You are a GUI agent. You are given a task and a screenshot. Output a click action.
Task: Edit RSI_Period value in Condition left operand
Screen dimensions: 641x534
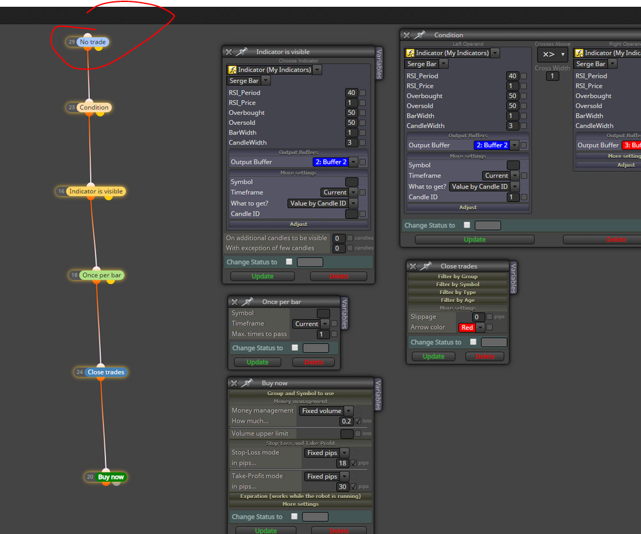[513, 76]
